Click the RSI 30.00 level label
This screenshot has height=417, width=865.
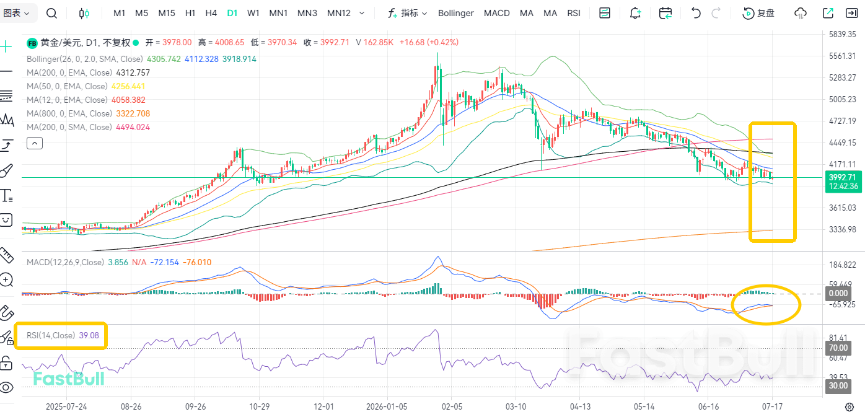click(838, 385)
